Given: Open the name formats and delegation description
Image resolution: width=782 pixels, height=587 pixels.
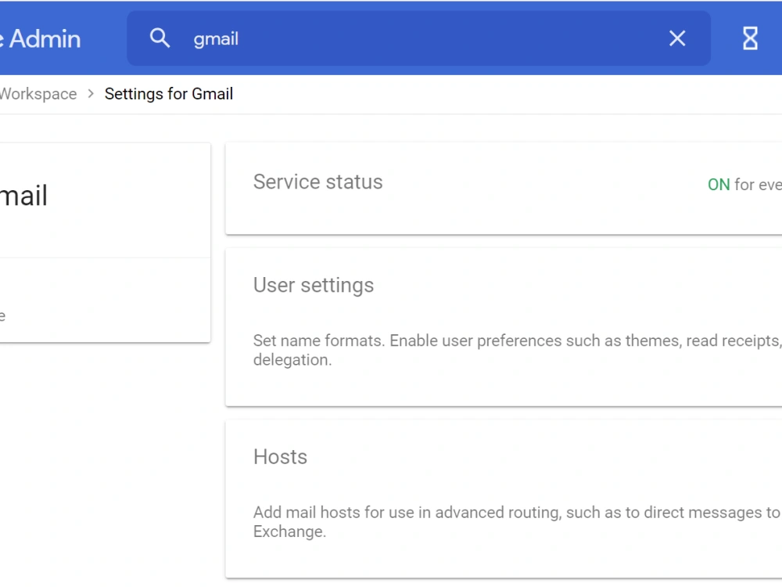Looking at the screenshot, I should click(x=517, y=350).
